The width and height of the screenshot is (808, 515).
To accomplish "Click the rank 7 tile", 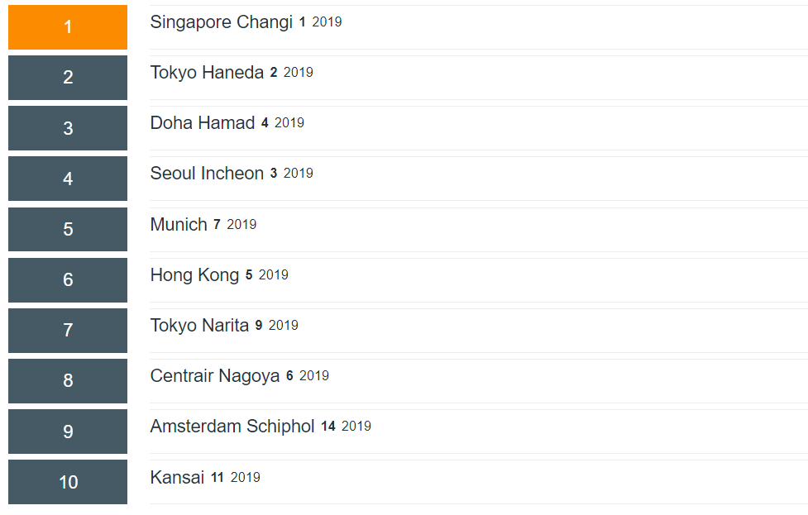I will click(x=68, y=331).
